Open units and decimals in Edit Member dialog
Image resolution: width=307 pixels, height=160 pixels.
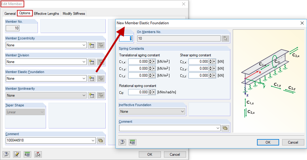[27, 154]
